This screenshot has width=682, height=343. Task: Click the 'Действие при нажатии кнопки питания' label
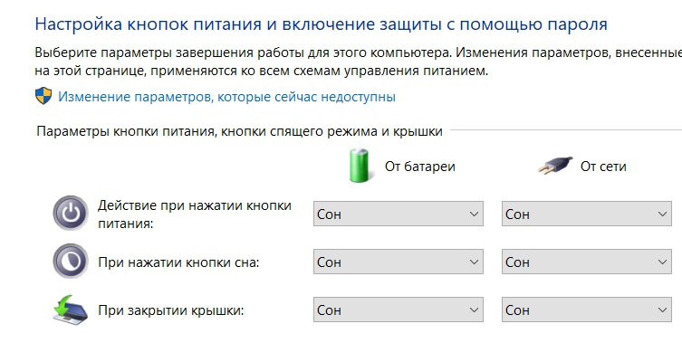[195, 214]
